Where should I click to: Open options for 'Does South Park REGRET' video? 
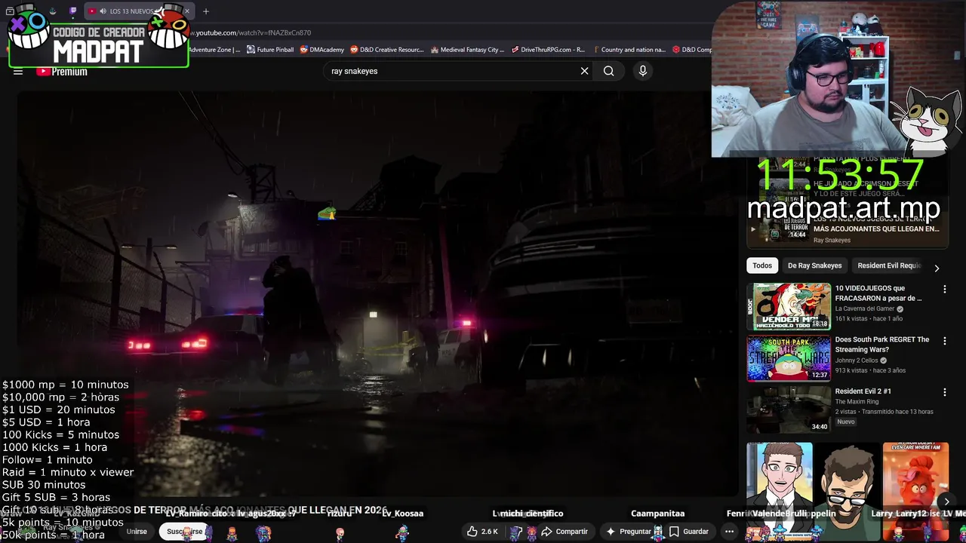point(944,341)
